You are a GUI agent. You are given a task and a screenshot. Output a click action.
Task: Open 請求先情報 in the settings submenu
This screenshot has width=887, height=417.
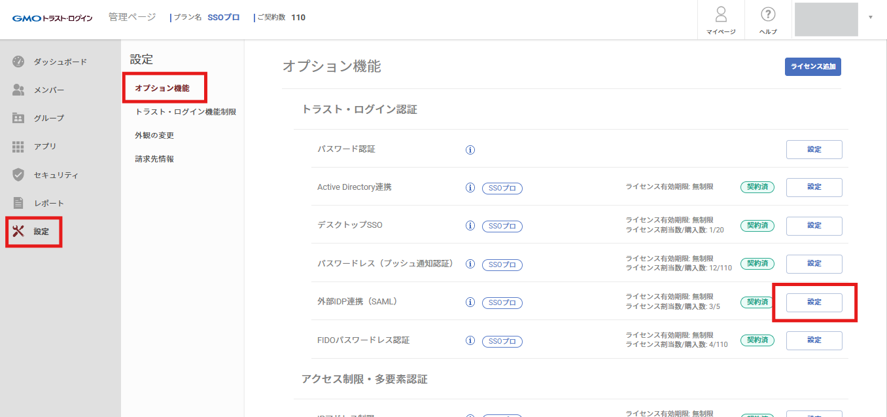coord(154,159)
